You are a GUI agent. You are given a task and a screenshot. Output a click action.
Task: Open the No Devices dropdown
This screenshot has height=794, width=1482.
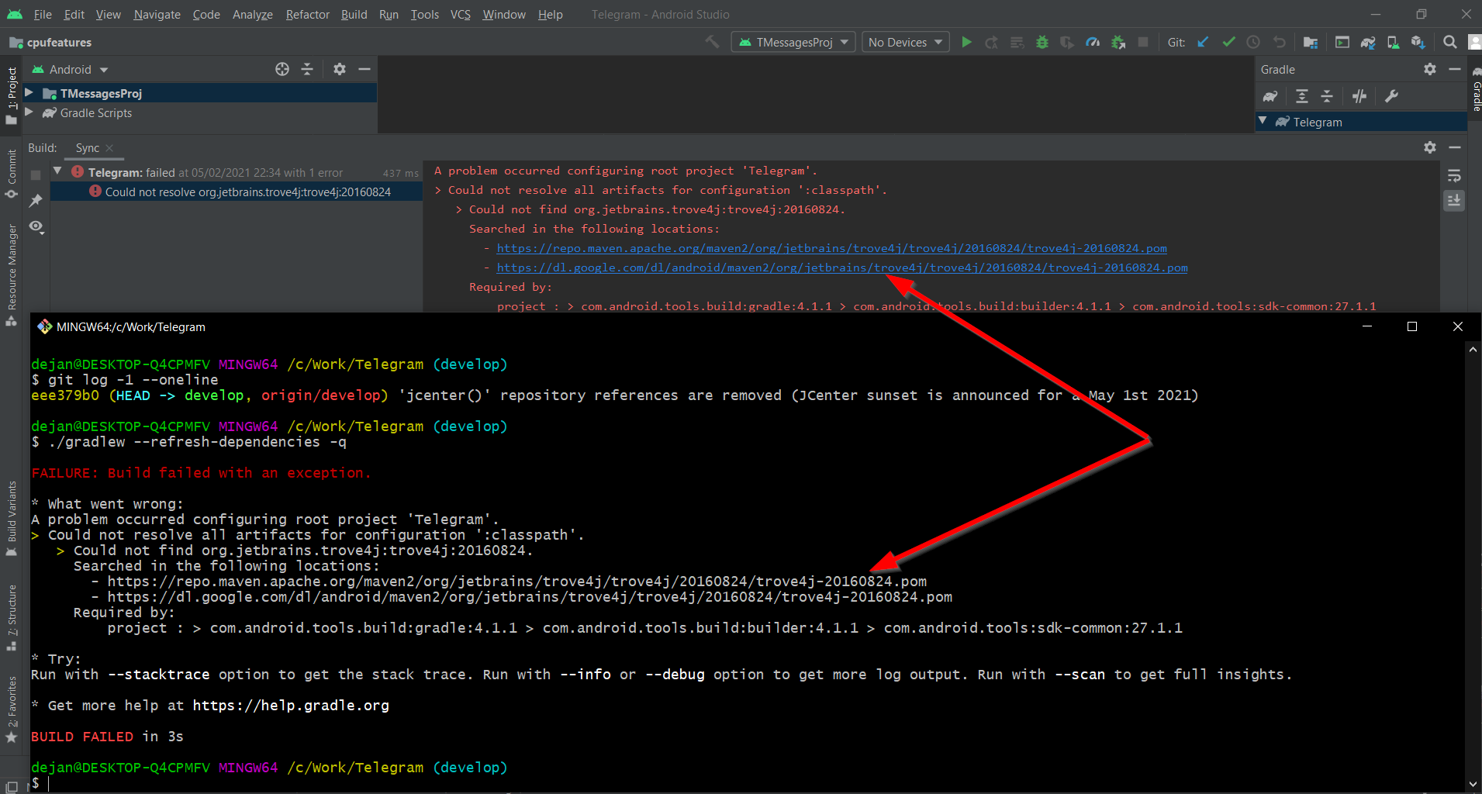point(906,42)
